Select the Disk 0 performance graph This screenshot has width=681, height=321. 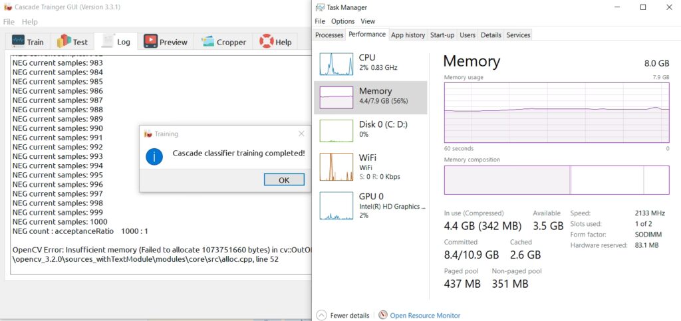[x=337, y=130]
